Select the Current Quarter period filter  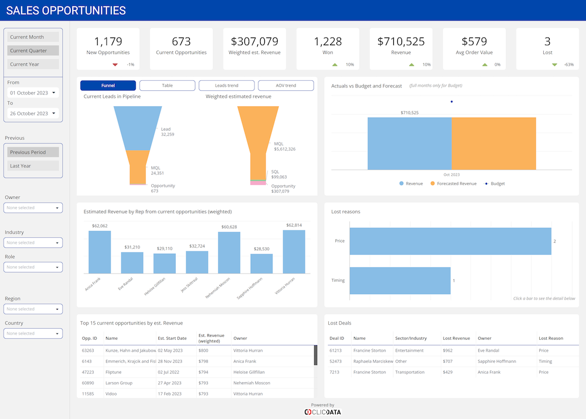(33, 50)
